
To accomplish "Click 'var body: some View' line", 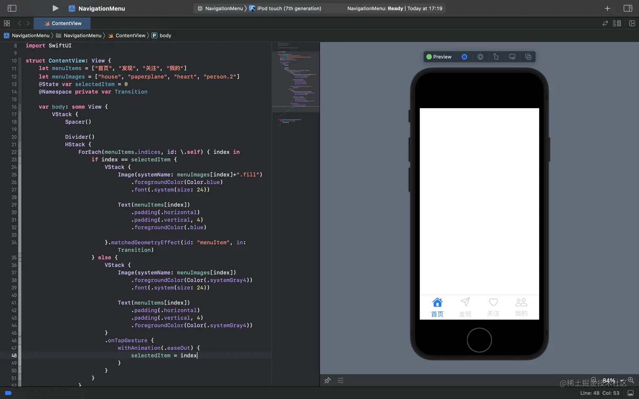I will click(x=74, y=107).
